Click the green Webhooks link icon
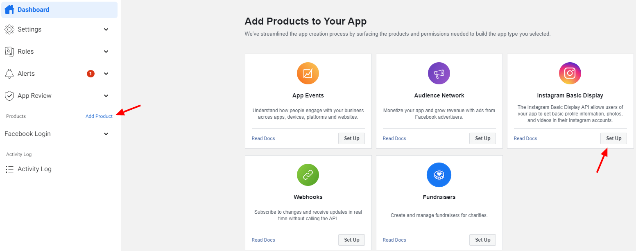Viewport: 636px width, 251px height. [308, 175]
